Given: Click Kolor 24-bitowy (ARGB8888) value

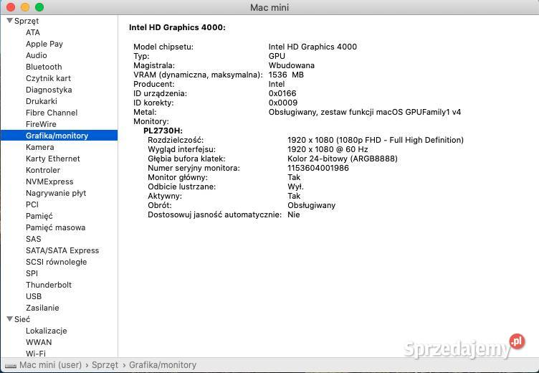Looking at the screenshot, I should click(343, 159).
